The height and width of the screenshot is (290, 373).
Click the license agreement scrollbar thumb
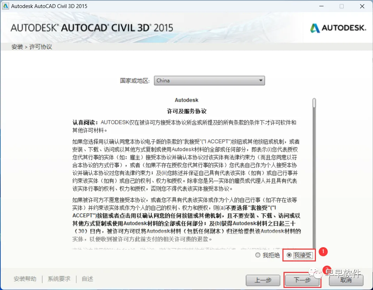[x=314, y=103]
